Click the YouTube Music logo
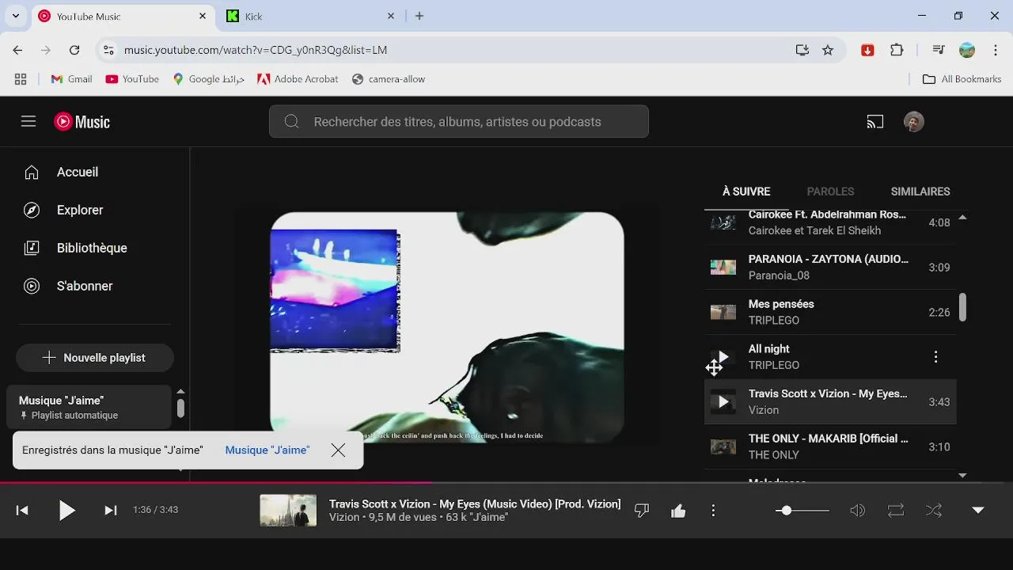The width and height of the screenshot is (1013, 570). [82, 121]
